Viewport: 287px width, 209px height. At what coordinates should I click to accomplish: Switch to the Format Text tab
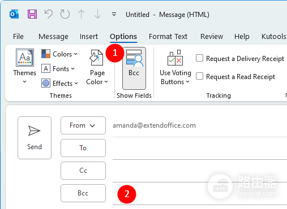pyautogui.click(x=168, y=37)
